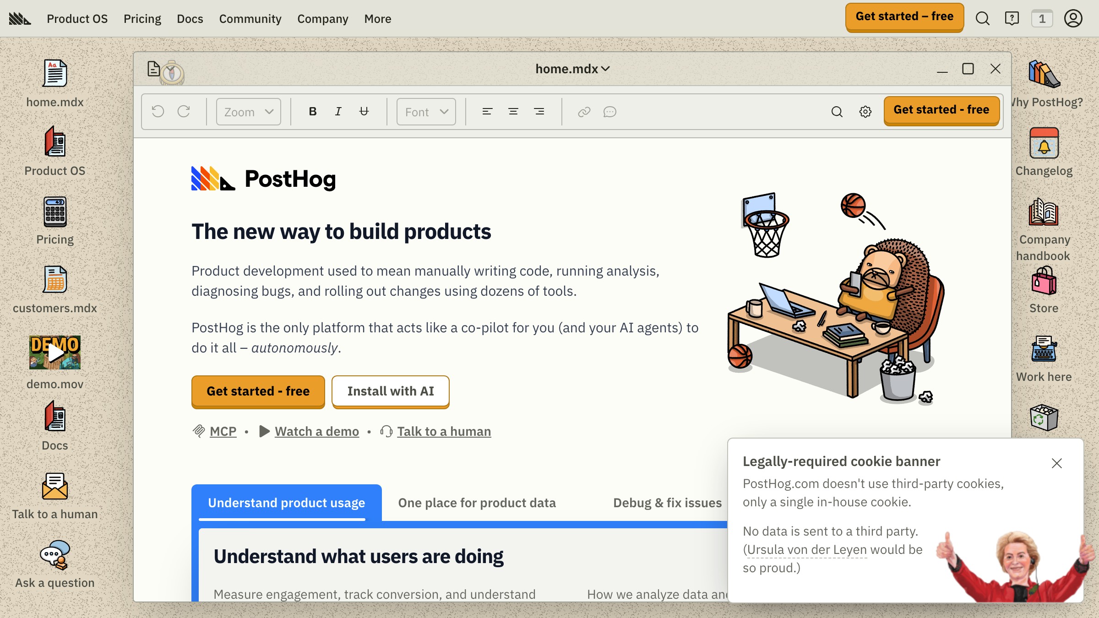1099x618 pixels.
Task: Open the help question-mark icon in top bar
Action: point(1012,19)
